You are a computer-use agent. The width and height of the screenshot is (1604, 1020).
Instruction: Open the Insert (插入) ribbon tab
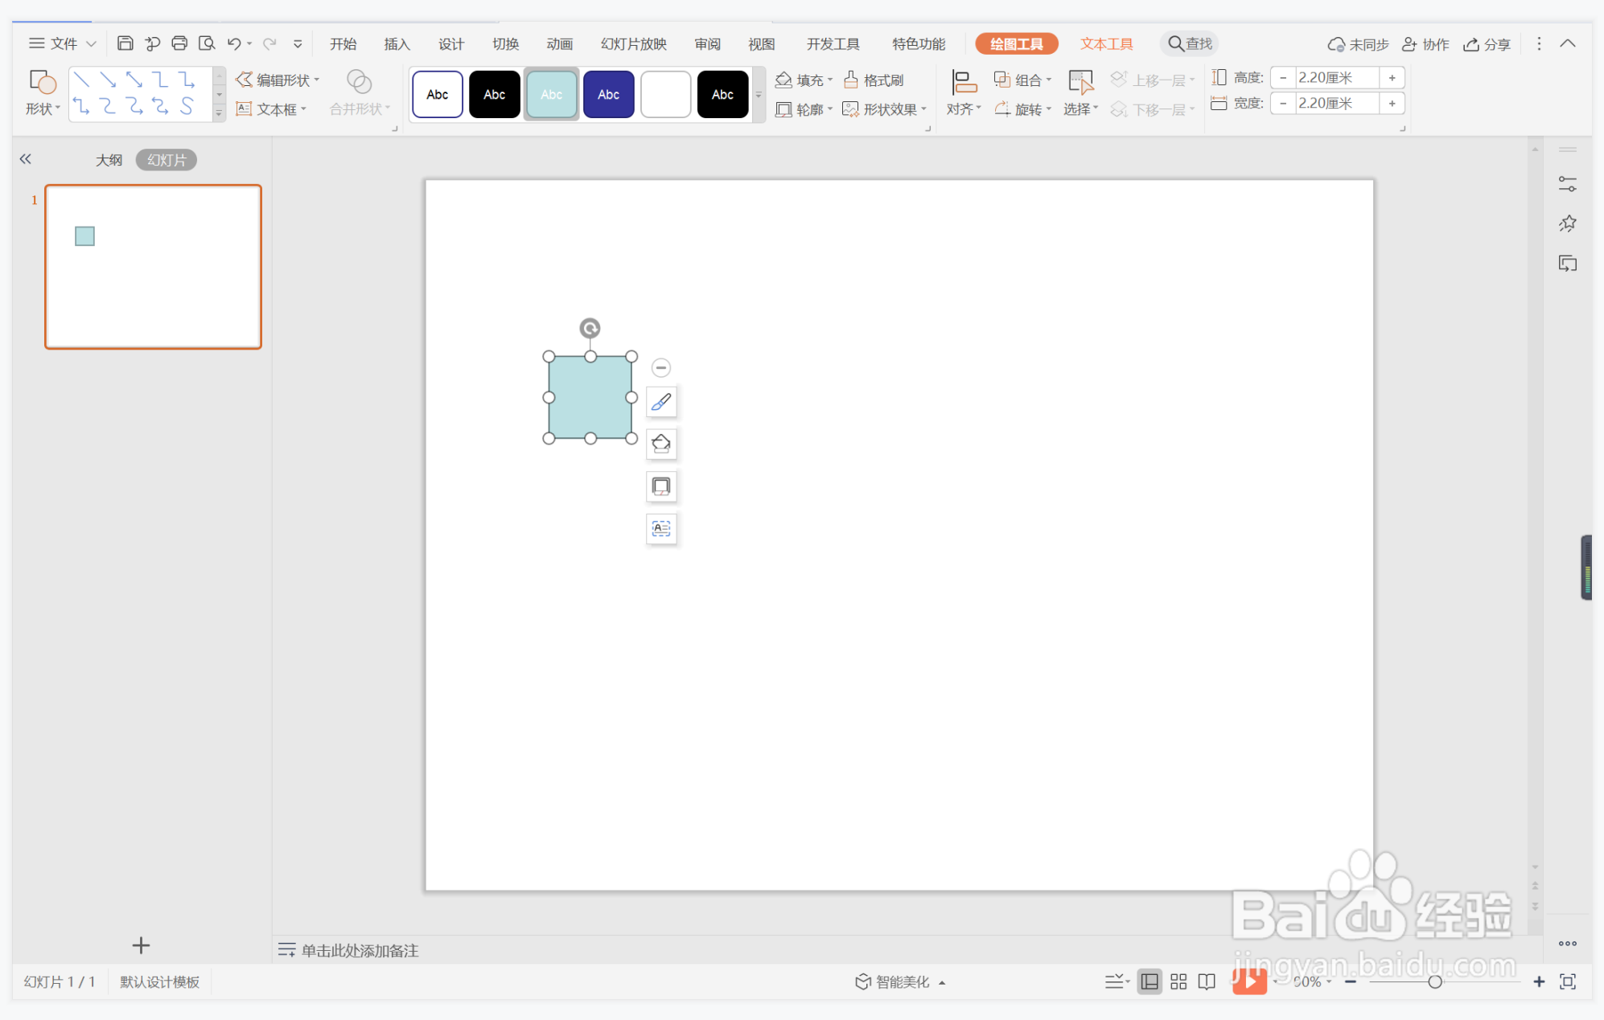coord(397,44)
